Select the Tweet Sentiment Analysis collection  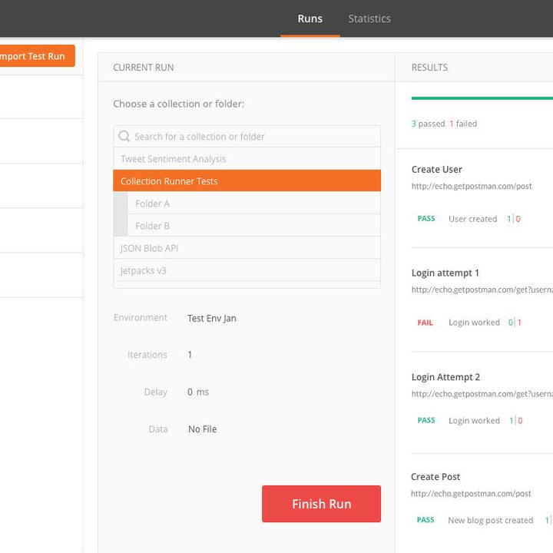click(247, 159)
